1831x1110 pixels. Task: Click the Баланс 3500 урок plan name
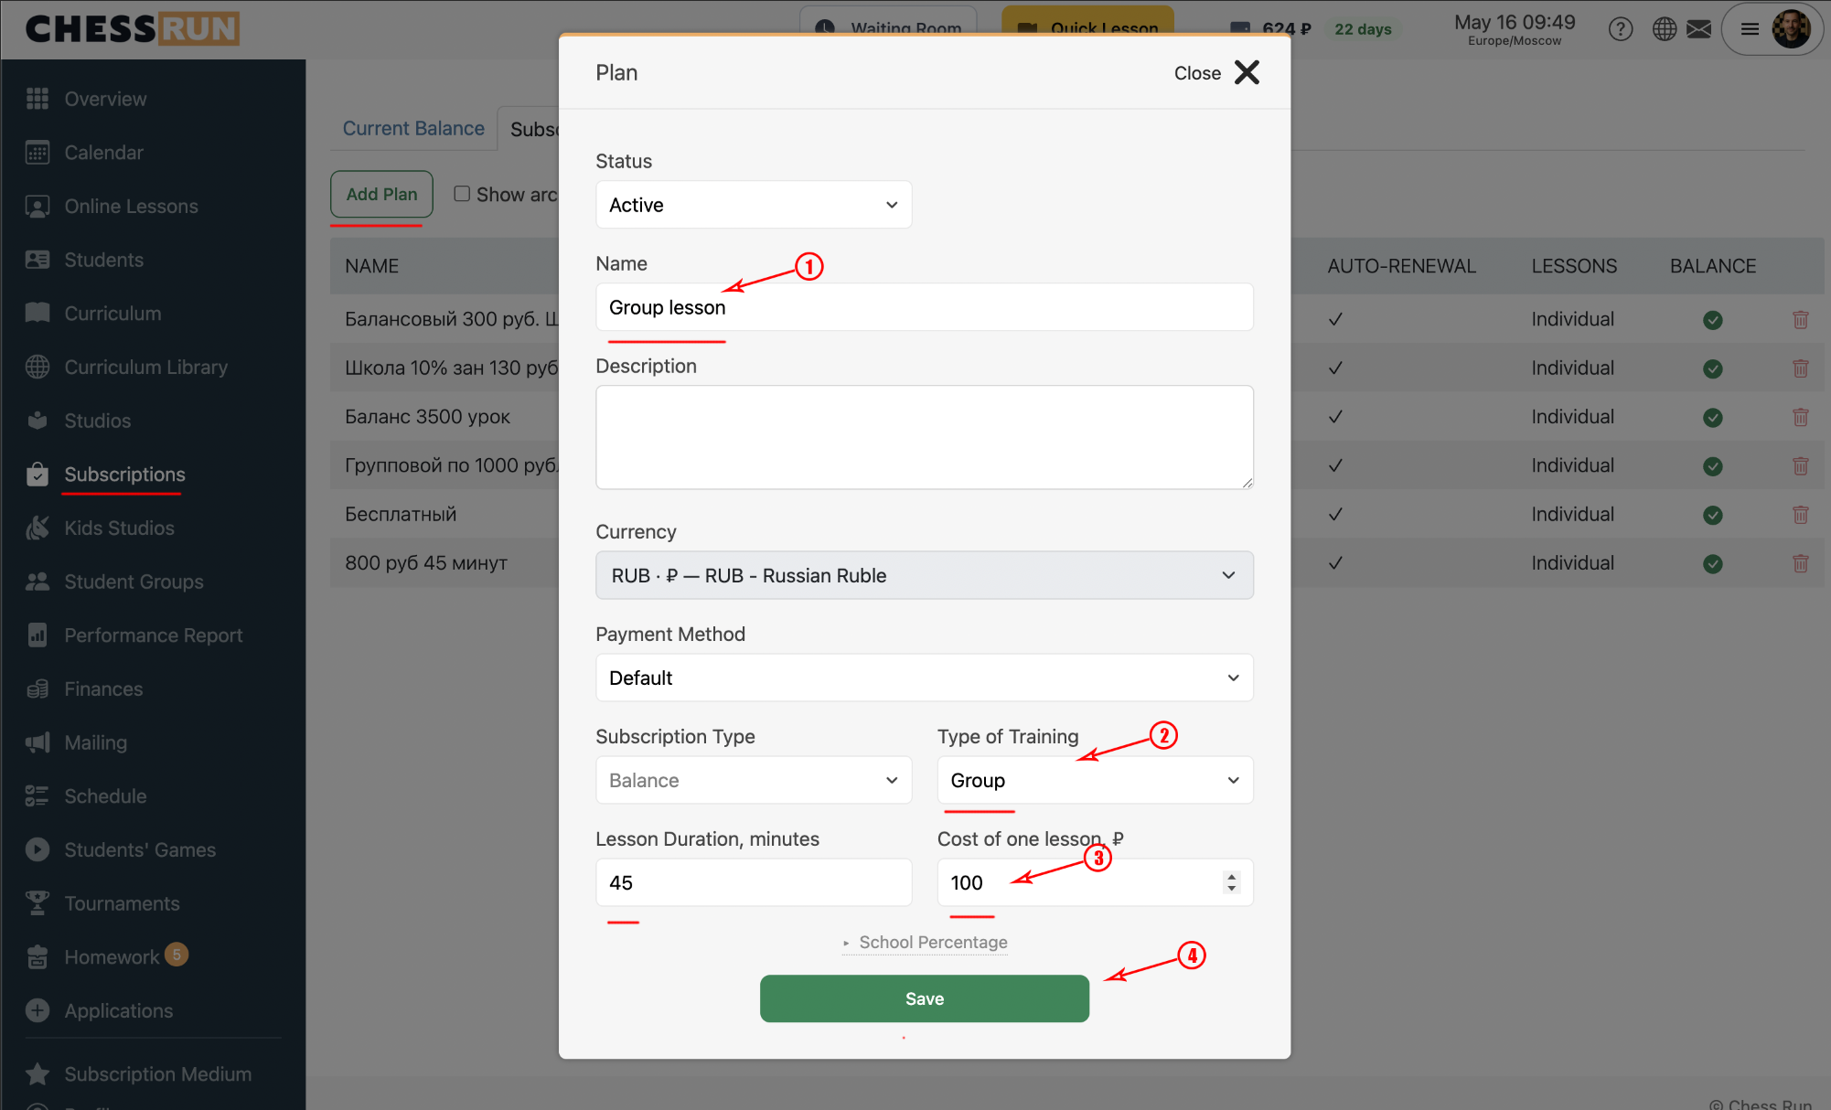427,417
